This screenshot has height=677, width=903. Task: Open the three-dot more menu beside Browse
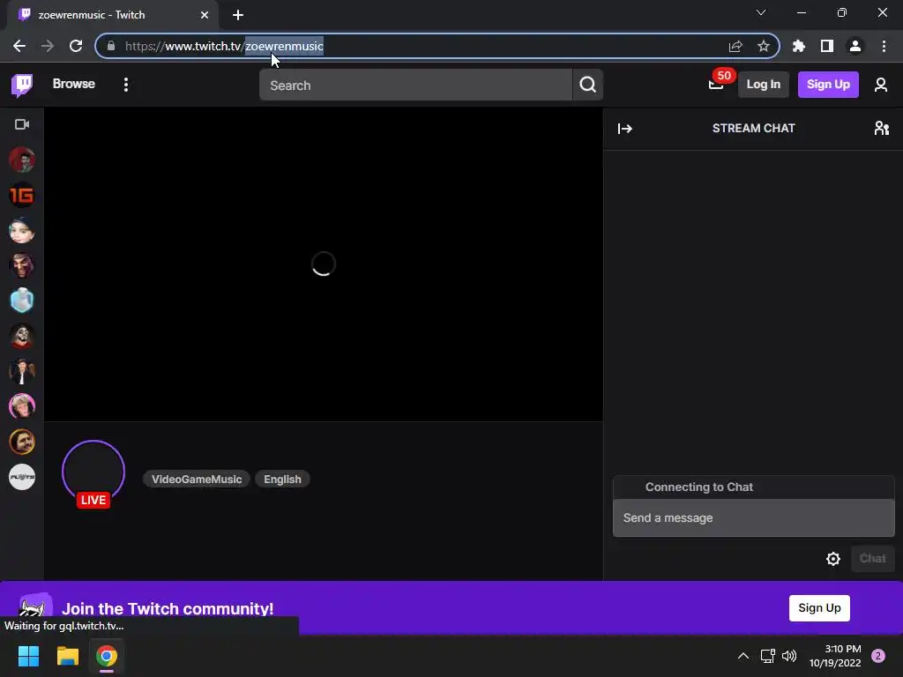125,85
